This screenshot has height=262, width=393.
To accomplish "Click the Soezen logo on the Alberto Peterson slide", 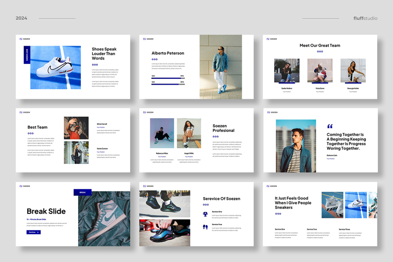I will coord(148,39).
